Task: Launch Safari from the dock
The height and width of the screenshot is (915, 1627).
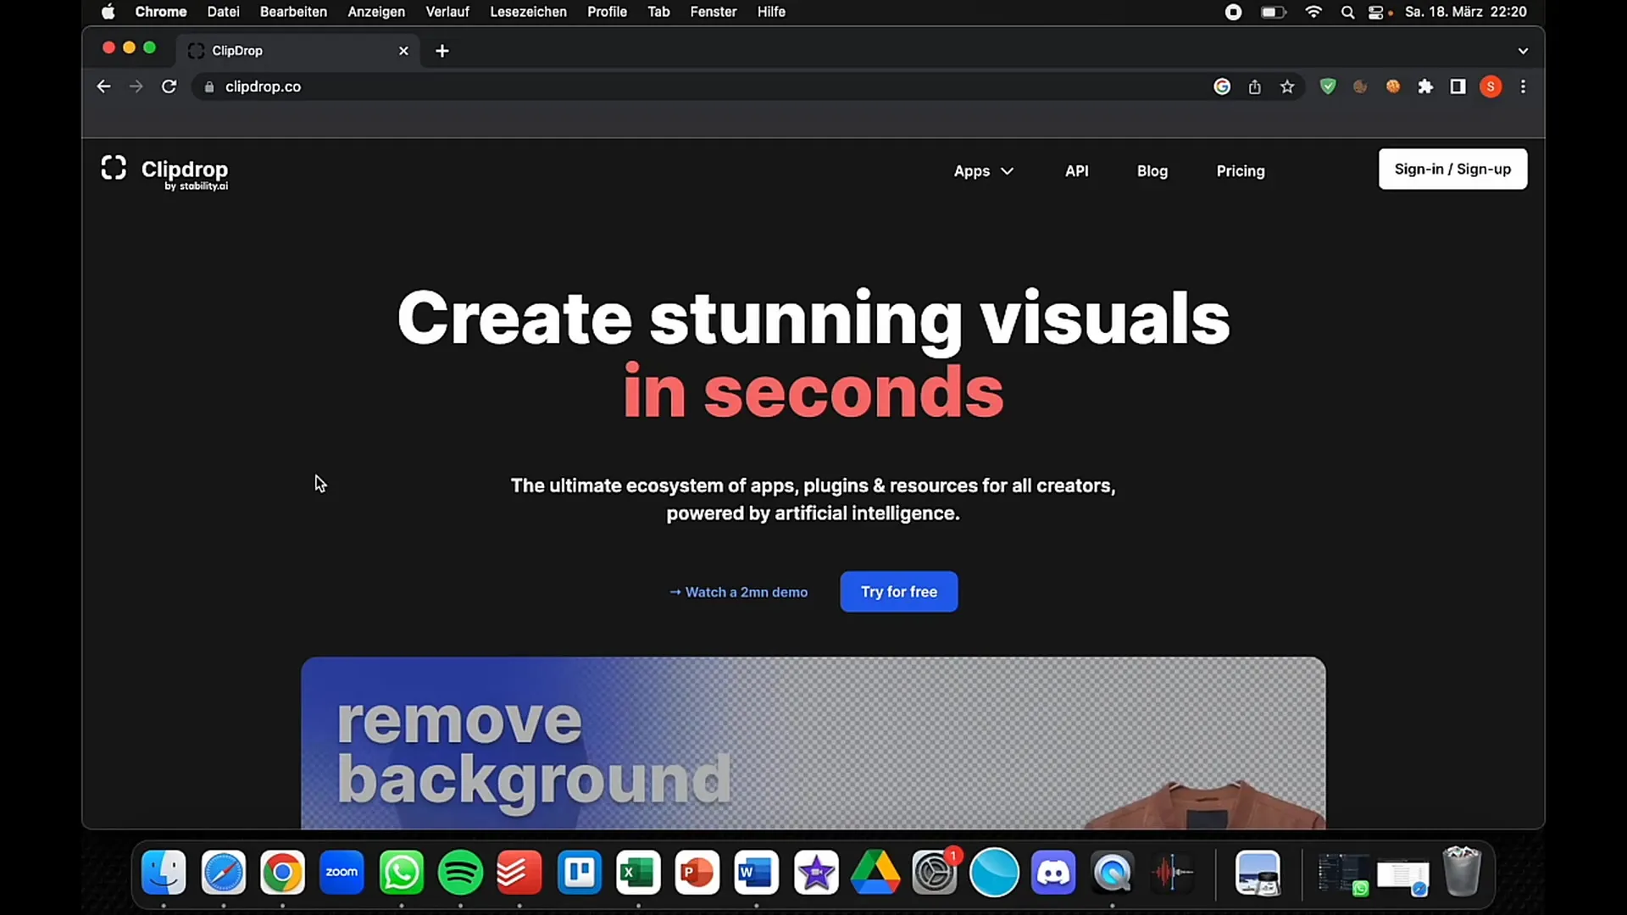Action: click(224, 873)
